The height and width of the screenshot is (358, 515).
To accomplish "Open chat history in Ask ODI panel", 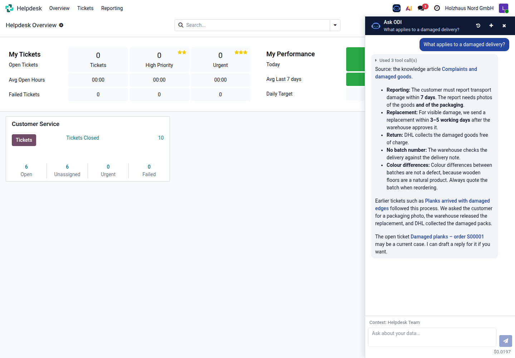I will pyautogui.click(x=478, y=26).
